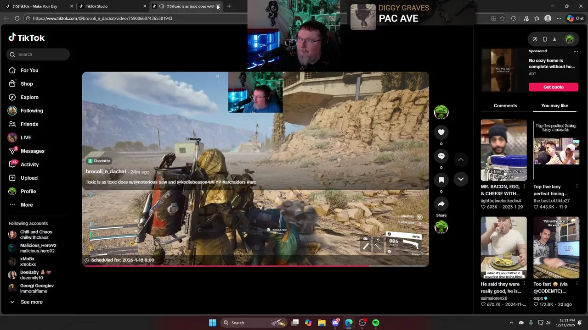Open the Malicious_Hero92 account
The image size is (588, 330).
point(32,248)
